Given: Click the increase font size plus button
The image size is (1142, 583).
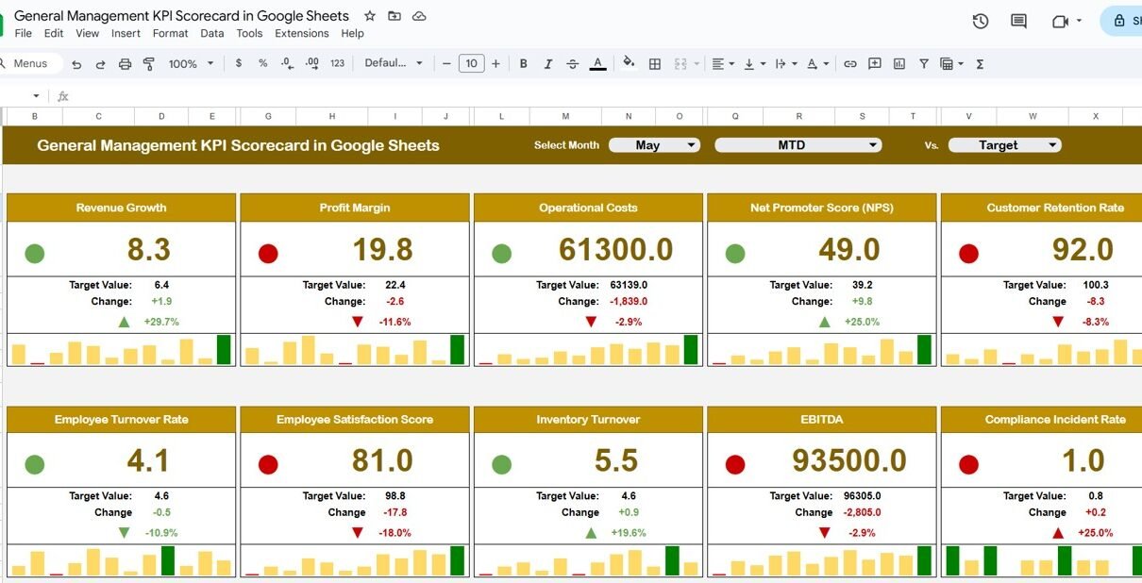Looking at the screenshot, I should point(495,64).
